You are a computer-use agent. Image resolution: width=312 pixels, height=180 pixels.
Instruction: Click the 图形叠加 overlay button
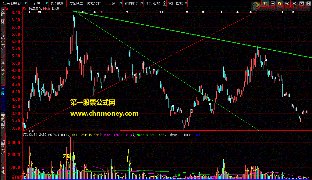(x=153, y=4)
